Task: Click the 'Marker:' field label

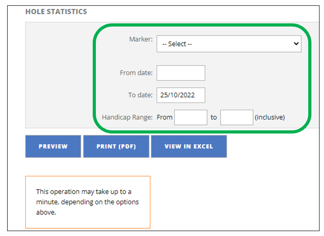Action: click(141, 39)
